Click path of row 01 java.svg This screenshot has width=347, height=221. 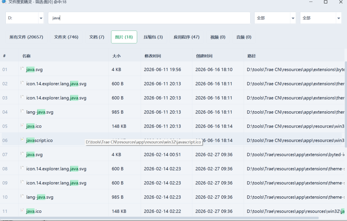pos(296,70)
